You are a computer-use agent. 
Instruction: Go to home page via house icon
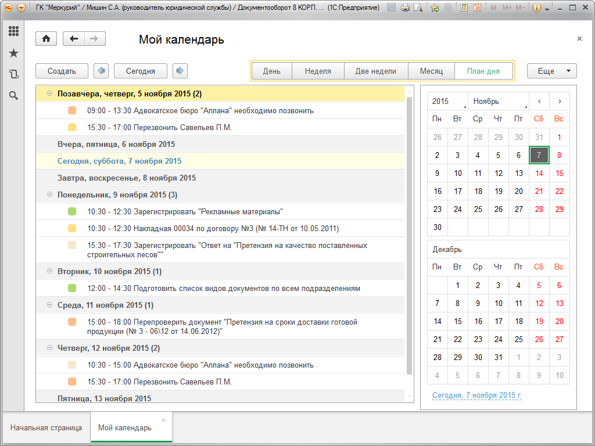(x=46, y=39)
